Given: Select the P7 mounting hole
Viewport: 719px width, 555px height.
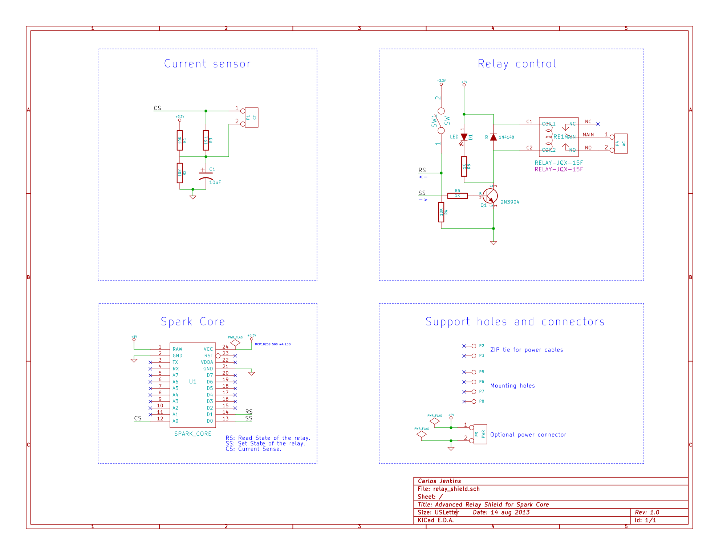Looking at the screenshot, I should point(474,392).
